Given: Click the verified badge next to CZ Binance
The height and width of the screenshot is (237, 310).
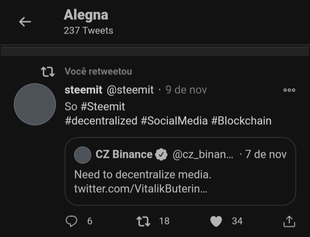Looking at the screenshot, I should [161, 154].
